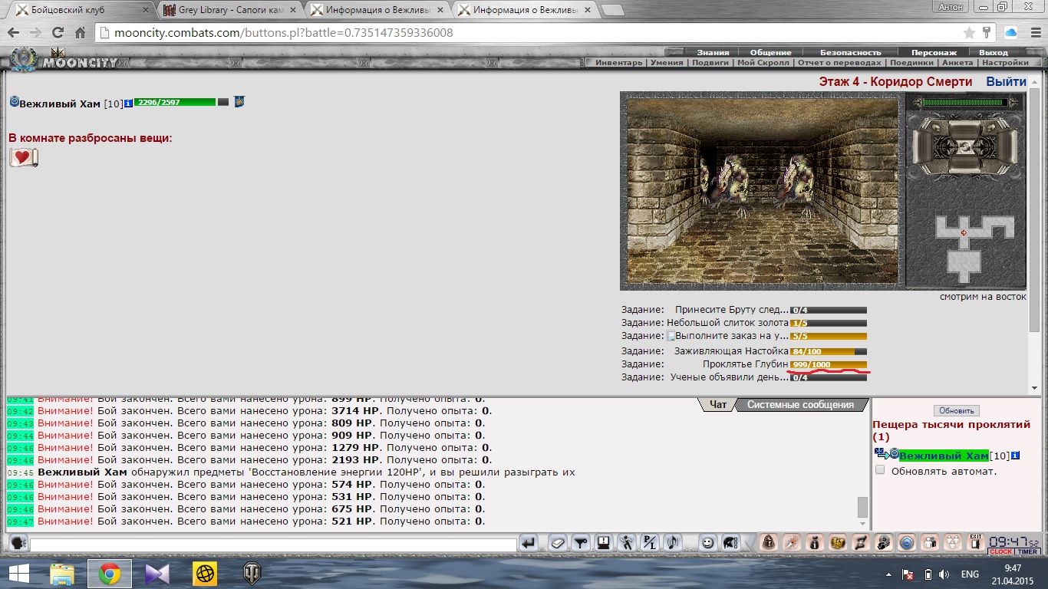
Task: Click the EXIT door icon
Action: pos(975,542)
